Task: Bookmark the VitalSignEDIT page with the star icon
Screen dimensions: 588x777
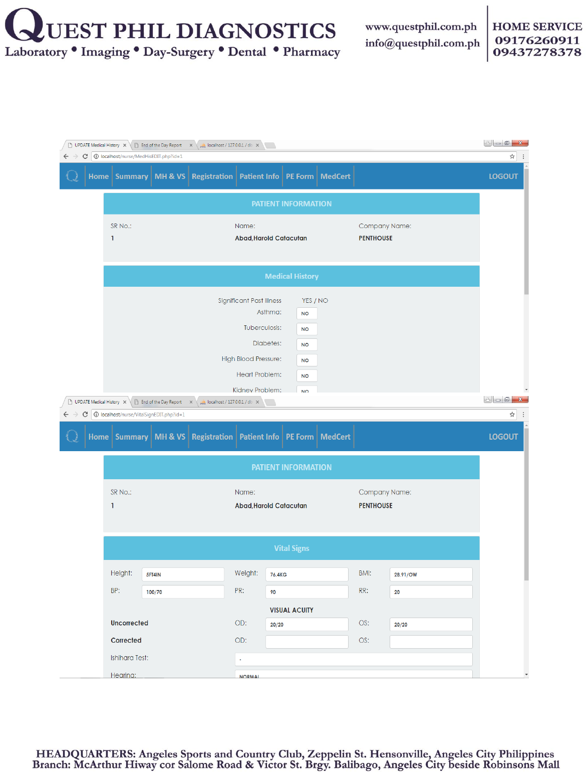Action: coord(512,415)
